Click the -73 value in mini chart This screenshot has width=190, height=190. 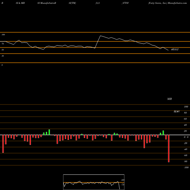tap(122, 185)
